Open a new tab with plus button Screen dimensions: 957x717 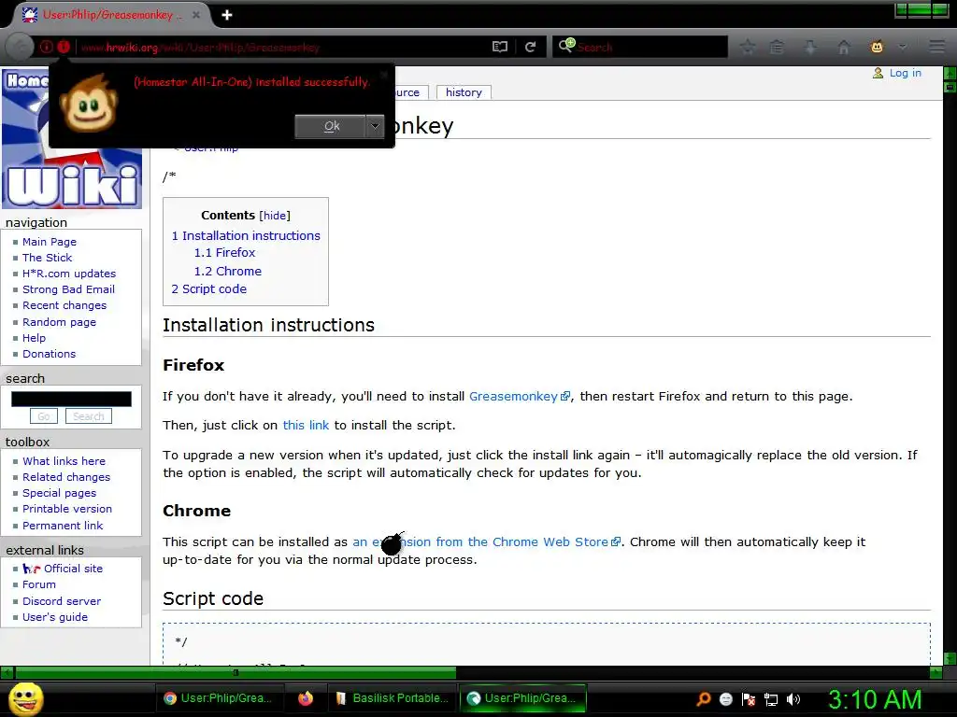(227, 15)
